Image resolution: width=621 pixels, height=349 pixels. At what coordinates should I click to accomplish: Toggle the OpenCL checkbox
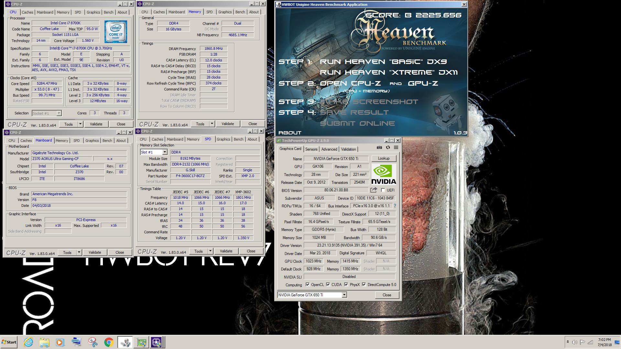[x=308, y=285]
